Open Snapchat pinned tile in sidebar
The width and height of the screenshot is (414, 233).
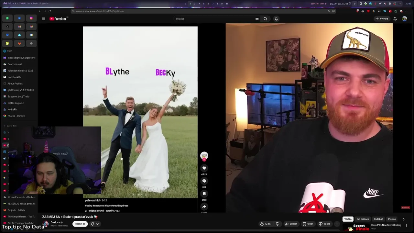(x=7, y=43)
